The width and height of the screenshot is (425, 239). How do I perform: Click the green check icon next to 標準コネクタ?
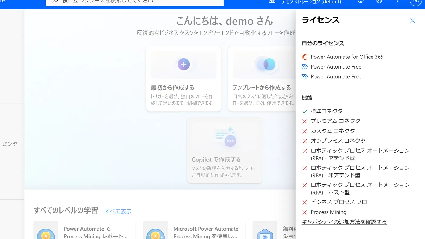coord(305,111)
